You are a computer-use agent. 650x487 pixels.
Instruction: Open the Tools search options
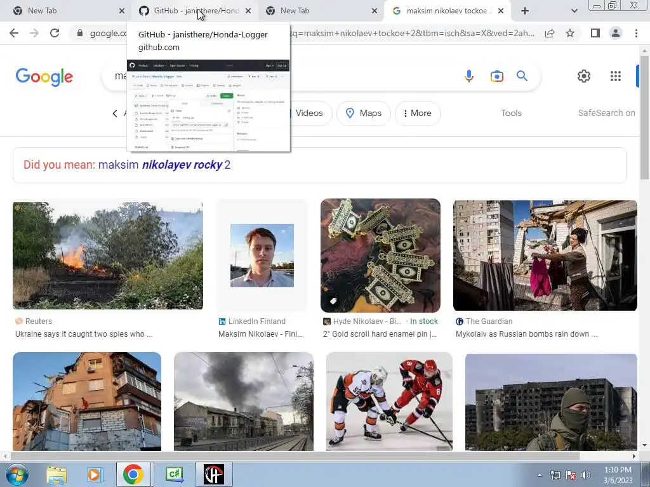click(x=511, y=113)
